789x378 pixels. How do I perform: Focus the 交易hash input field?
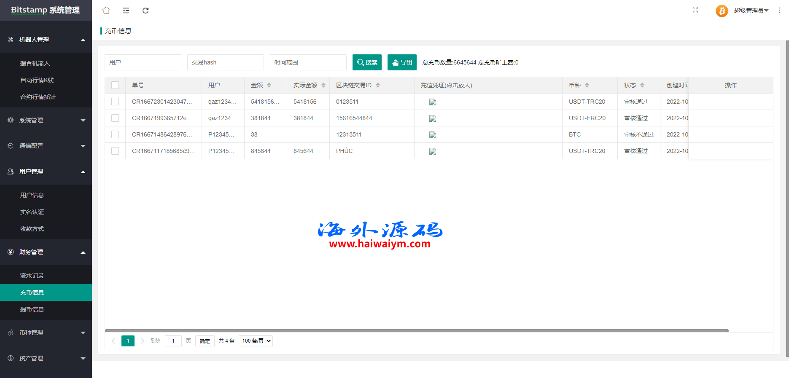click(226, 62)
